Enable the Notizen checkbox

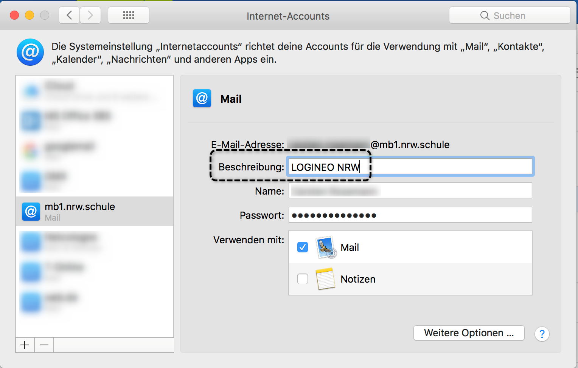[x=303, y=279]
